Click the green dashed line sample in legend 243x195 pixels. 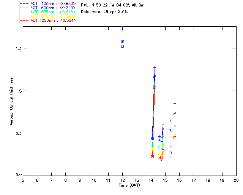pos(24,12)
